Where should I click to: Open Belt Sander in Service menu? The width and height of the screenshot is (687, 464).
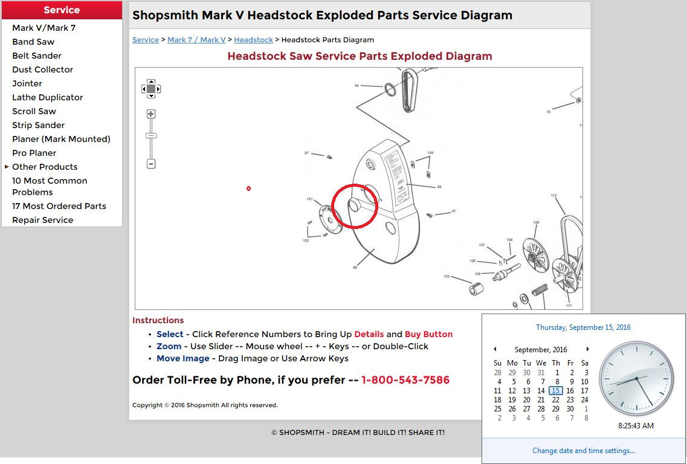point(37,56)
